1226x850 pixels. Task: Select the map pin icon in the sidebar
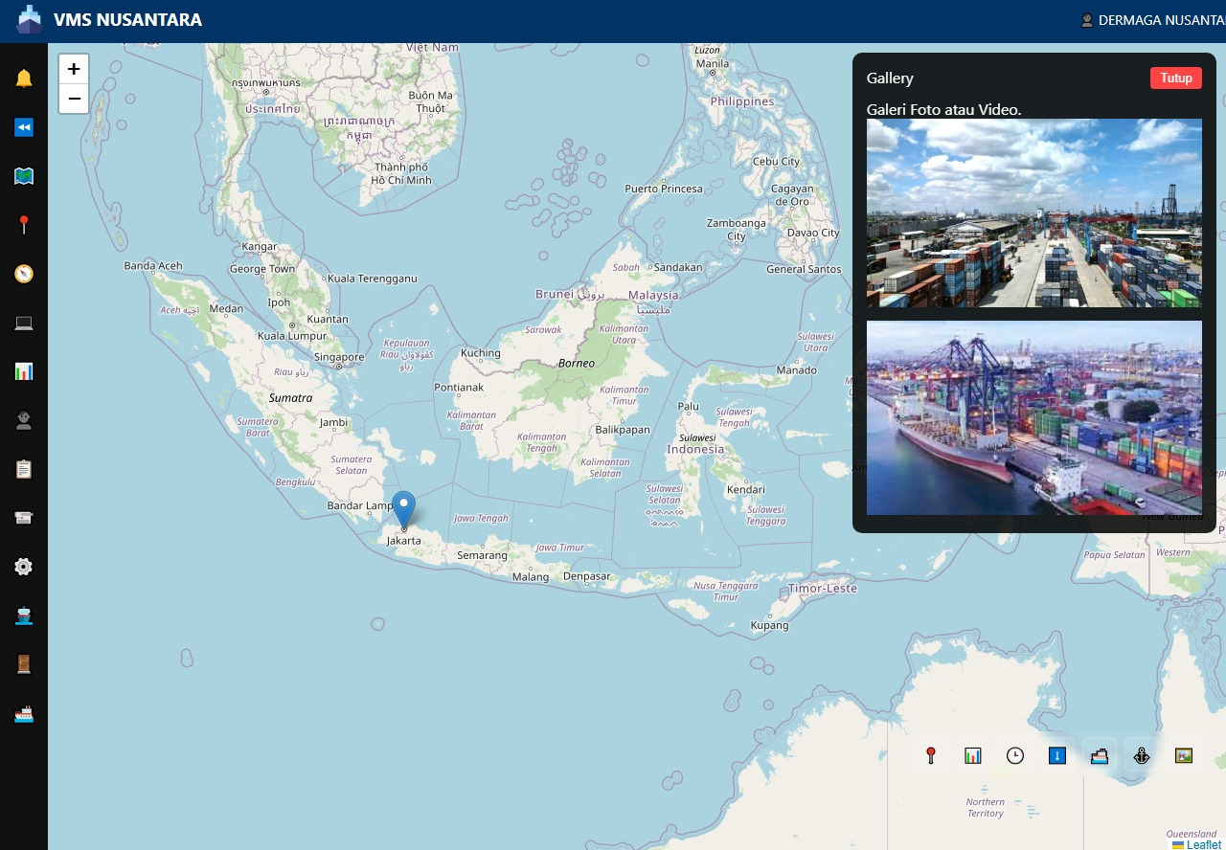coord(23,224)
